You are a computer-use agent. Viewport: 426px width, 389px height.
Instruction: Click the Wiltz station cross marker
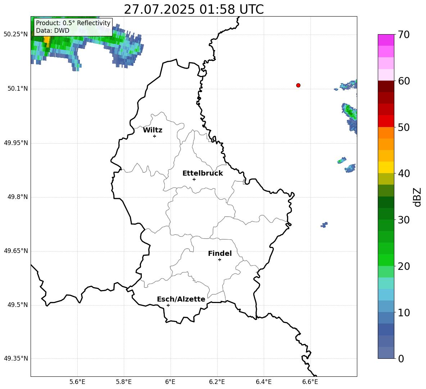[x=155, y=136]
